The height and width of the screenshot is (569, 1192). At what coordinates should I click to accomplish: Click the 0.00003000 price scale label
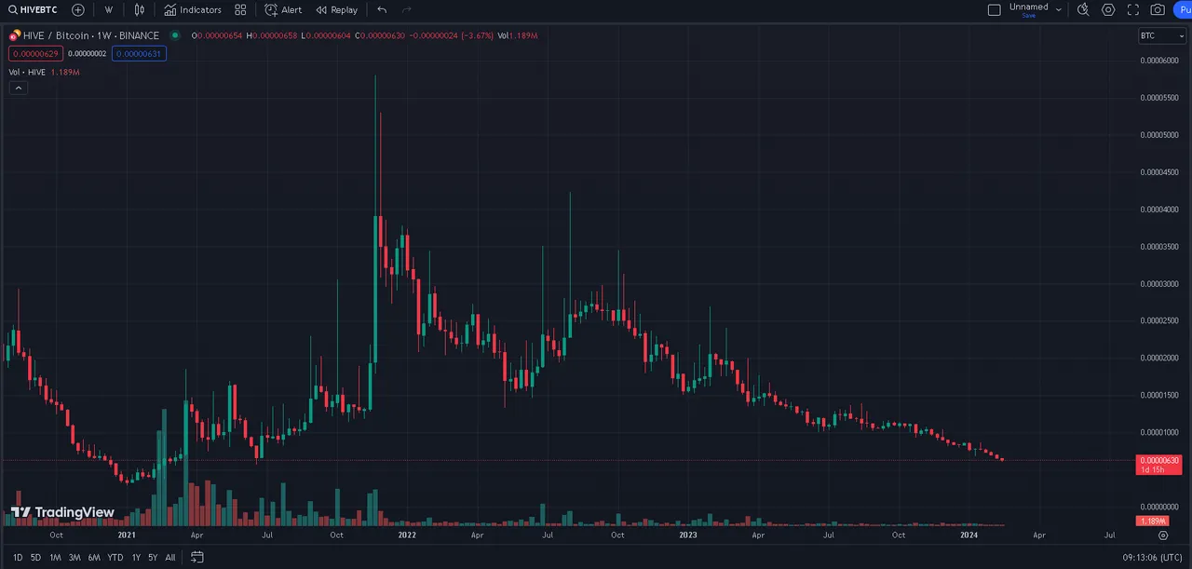pos(1159,283)
